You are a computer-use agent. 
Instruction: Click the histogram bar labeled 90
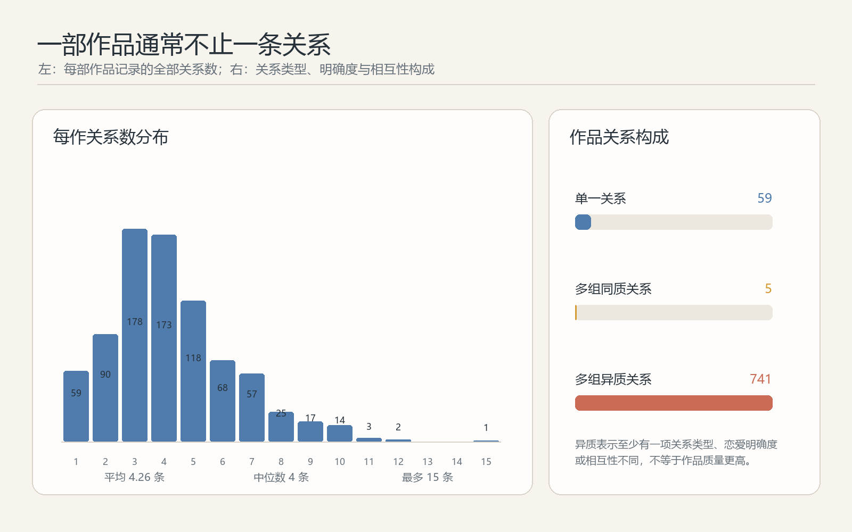[105, 388]
